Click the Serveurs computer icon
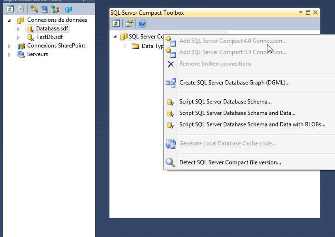Image resolution: width=335 pixels, height=237 pixels. tap(21, 55)
